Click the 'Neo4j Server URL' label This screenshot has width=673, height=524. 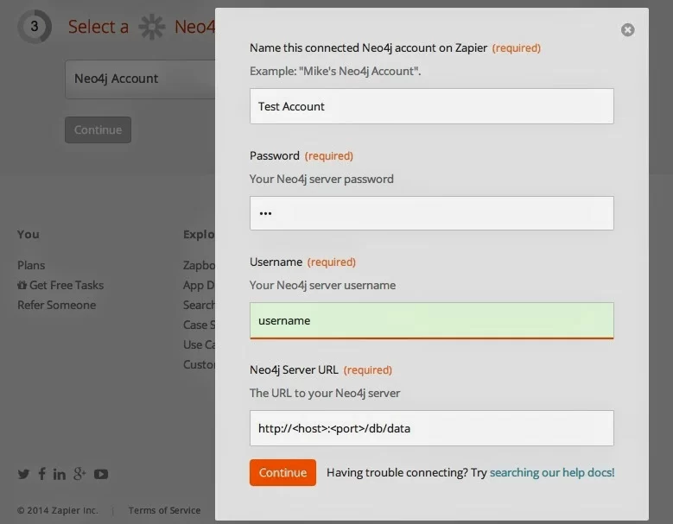294,369
